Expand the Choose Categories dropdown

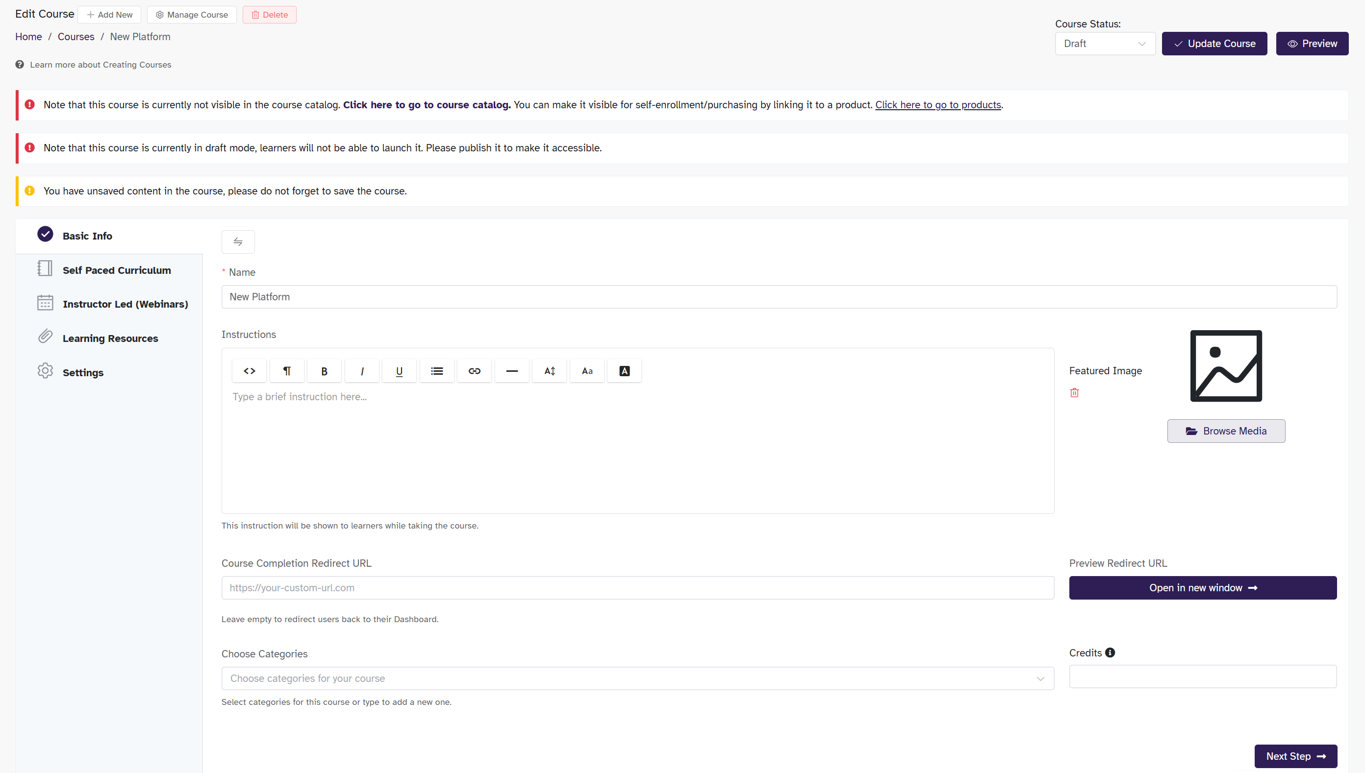[x=637, y=678]
